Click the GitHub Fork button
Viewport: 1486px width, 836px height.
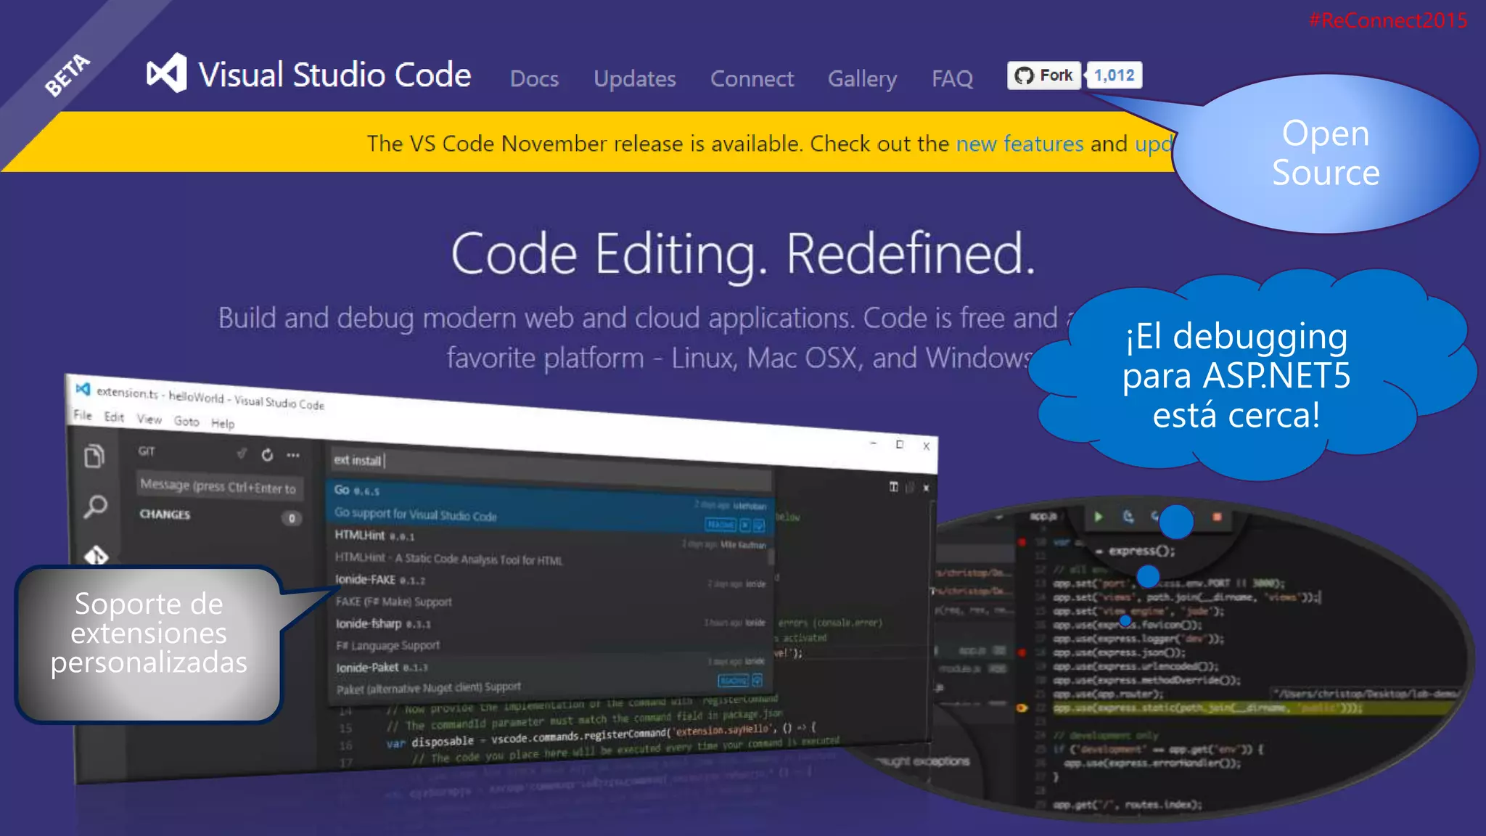click(x=1044, y=75)
